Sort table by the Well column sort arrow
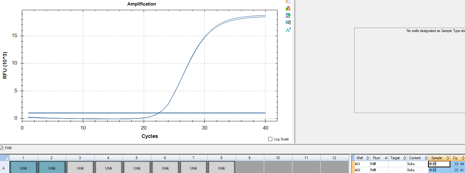Image resolution: width=465 pixels, height=173 pixels. point(368,158)
